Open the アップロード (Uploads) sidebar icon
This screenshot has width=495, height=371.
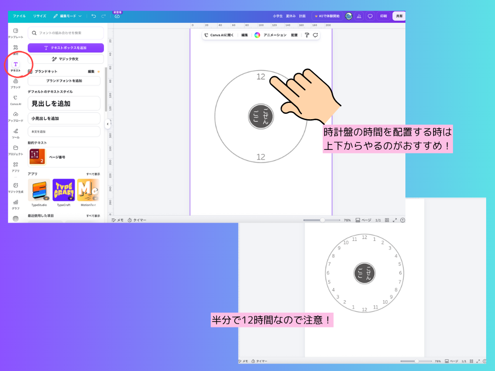pos(15,117)
